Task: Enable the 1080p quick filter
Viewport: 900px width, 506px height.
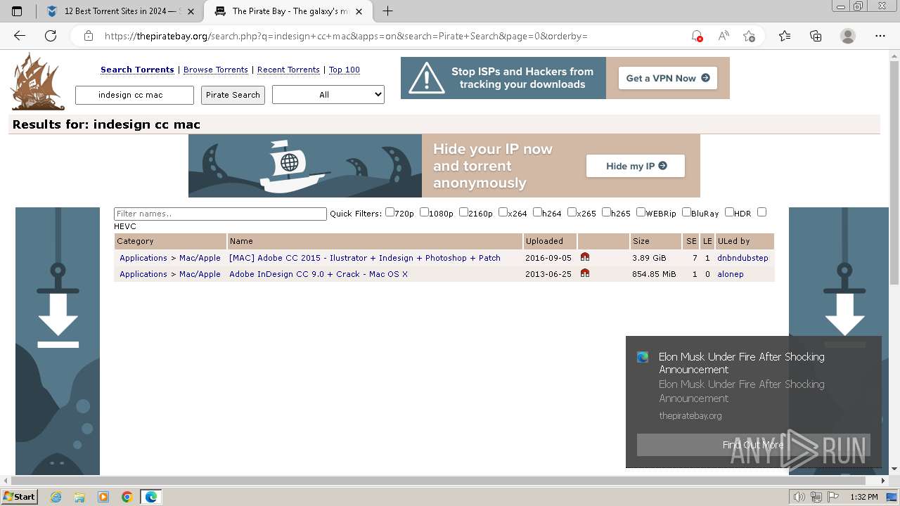Action: coord(424,212)
